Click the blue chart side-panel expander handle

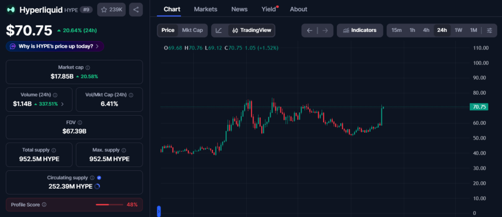point(159,211)
